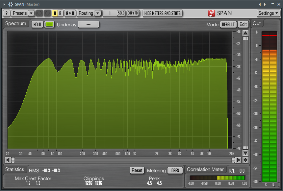
Task: Click the vertical range slider bottom handle
Action: coord(245,148)
